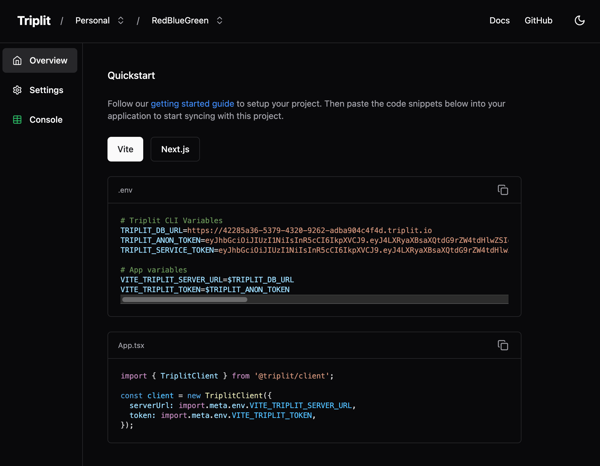
Task: Click the Quickstart heading
Action: (131, 76)
